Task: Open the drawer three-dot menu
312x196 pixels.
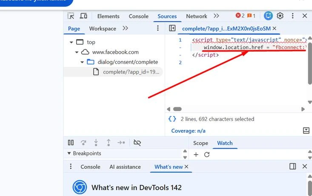Action: 71,166
